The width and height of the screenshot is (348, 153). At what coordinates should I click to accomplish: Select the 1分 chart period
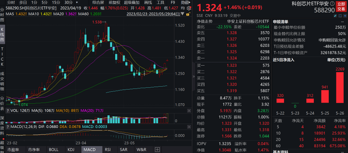click(x=34, y=3)
